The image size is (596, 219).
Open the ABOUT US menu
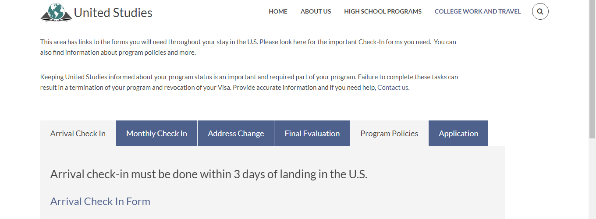point(316,11)
